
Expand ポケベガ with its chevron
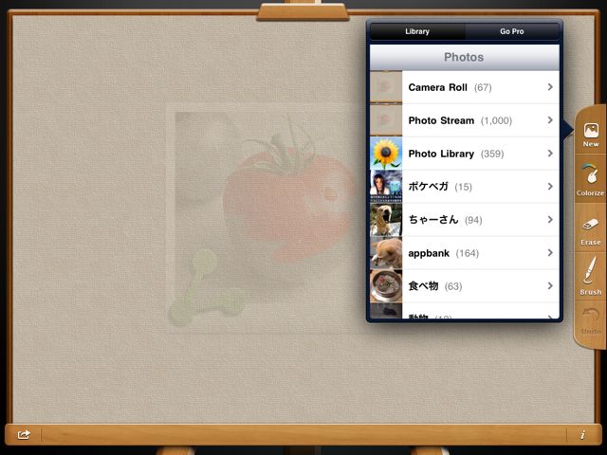coord(550,187)
